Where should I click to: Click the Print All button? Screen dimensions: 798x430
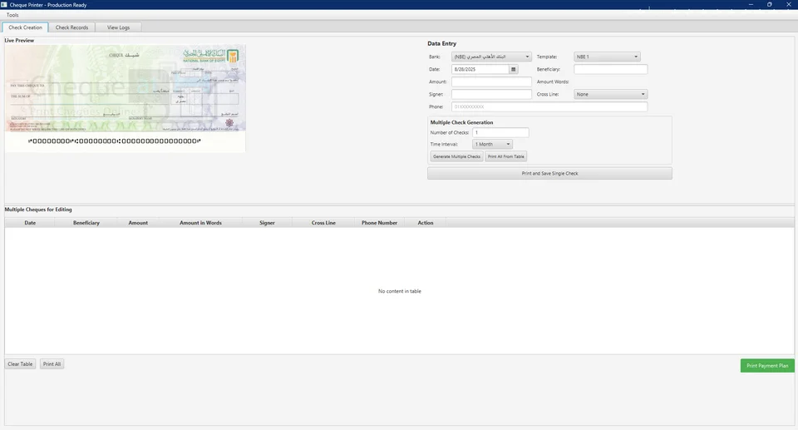point(52,364)
